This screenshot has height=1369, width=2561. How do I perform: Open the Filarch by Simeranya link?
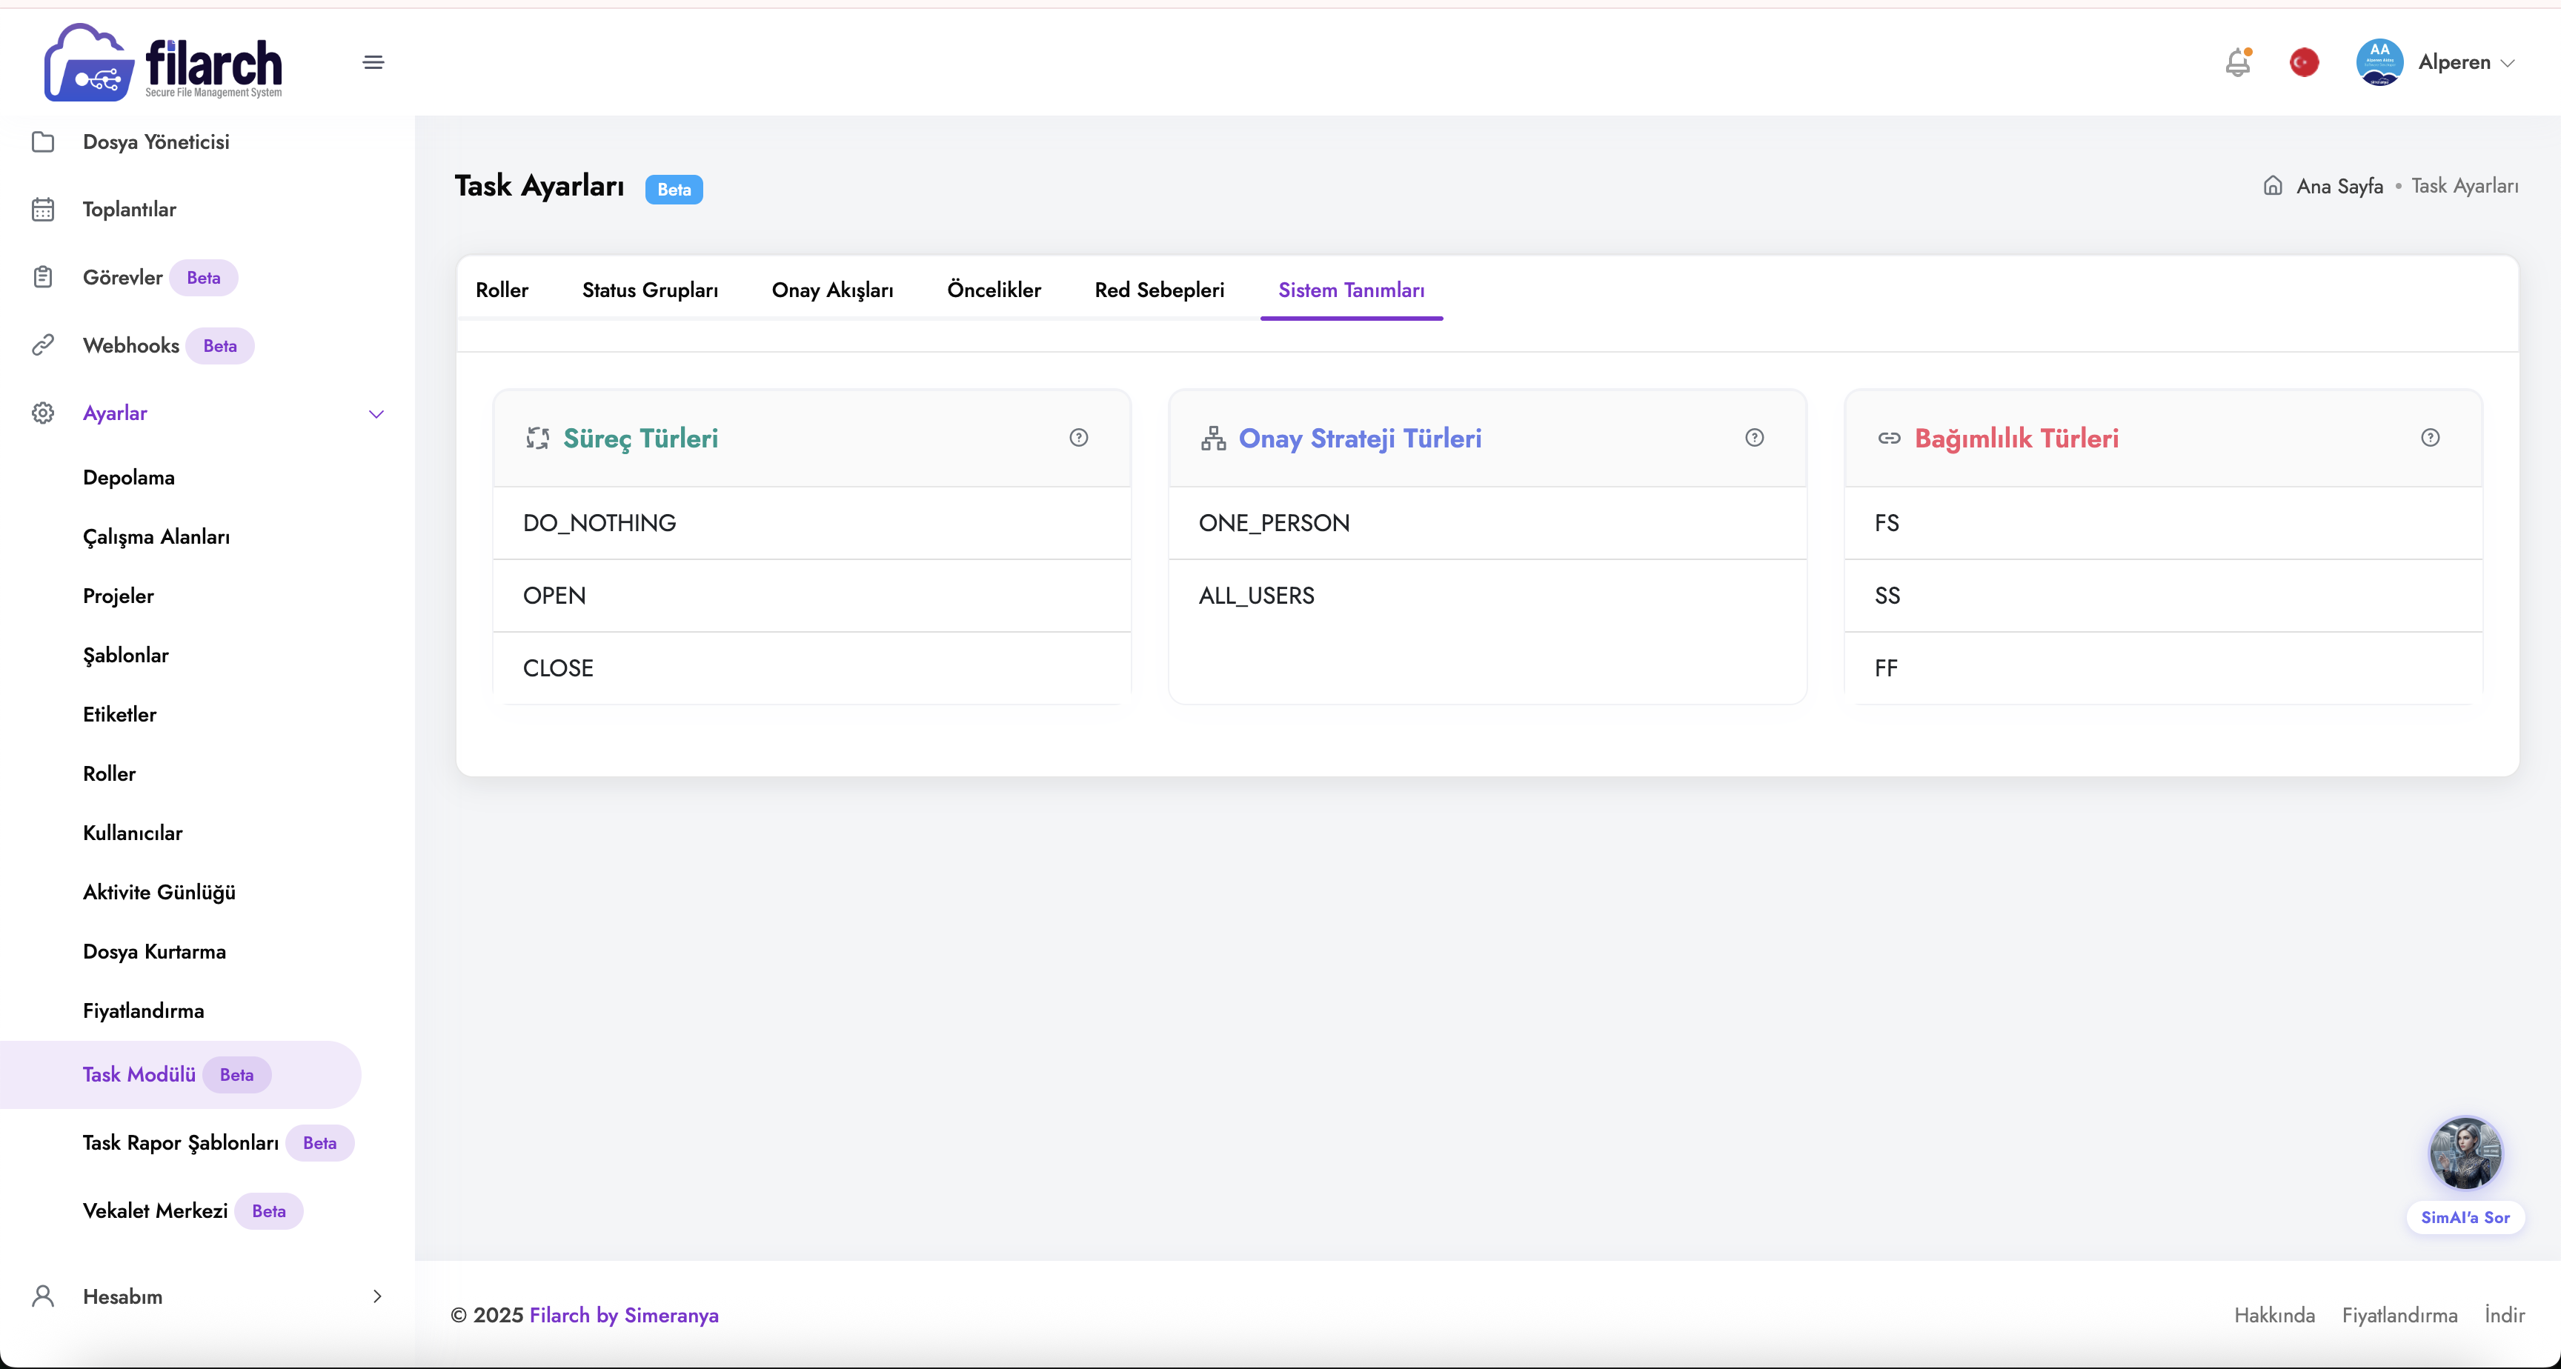[x=625, y=1316]
